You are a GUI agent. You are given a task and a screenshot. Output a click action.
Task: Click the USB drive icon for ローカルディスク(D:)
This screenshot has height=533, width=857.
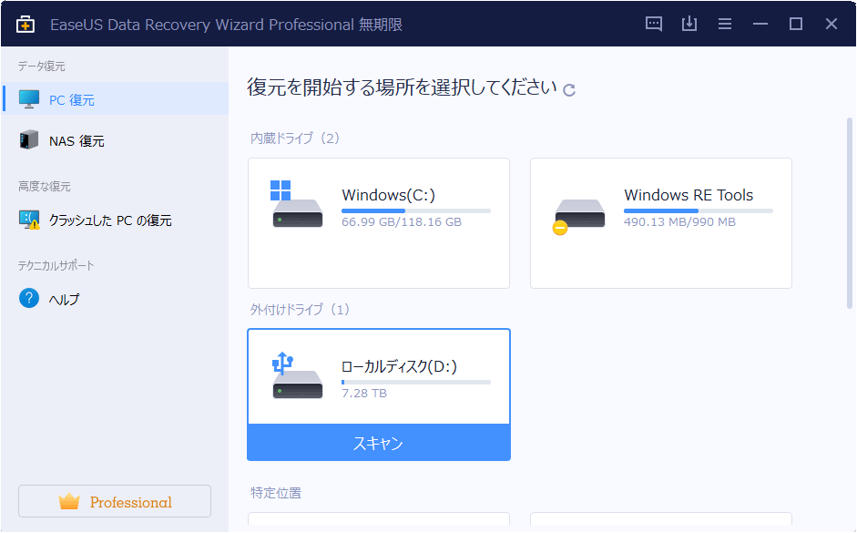coord(297,375)
